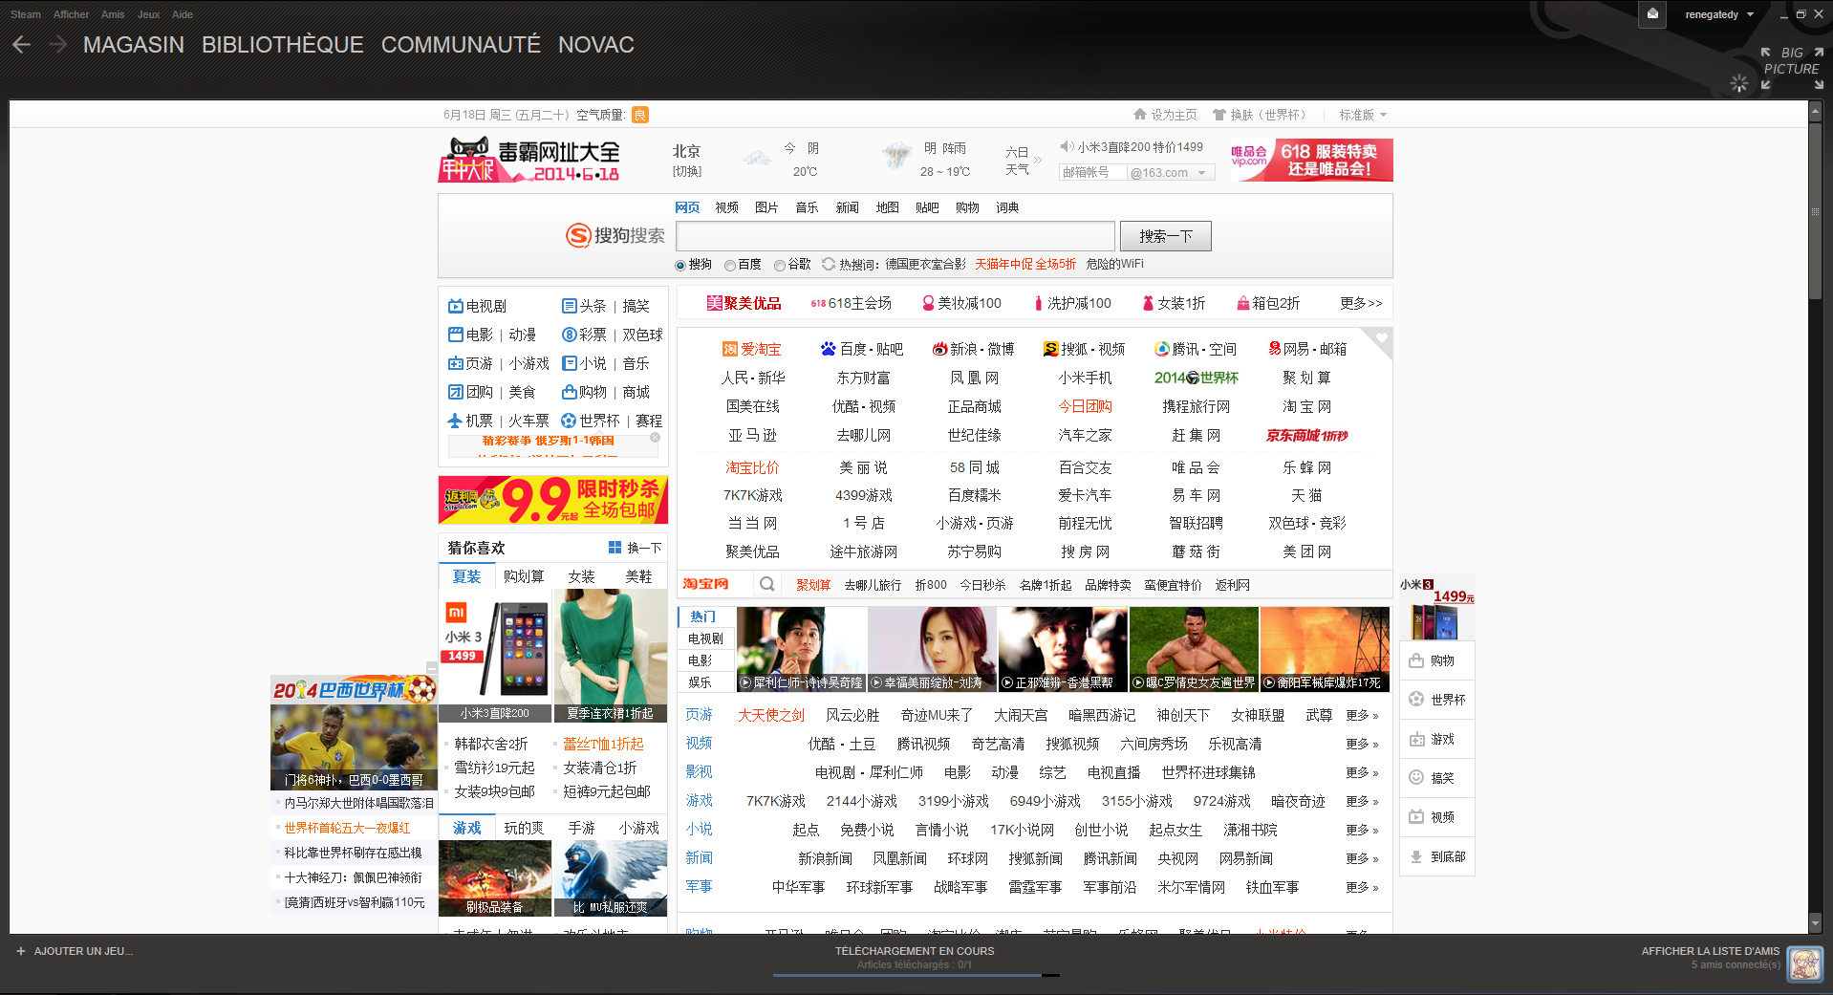The width and height of the screenshot is (1833, 995).
Task: Click the 电视剧 TV icon
Action: (455, 306)
